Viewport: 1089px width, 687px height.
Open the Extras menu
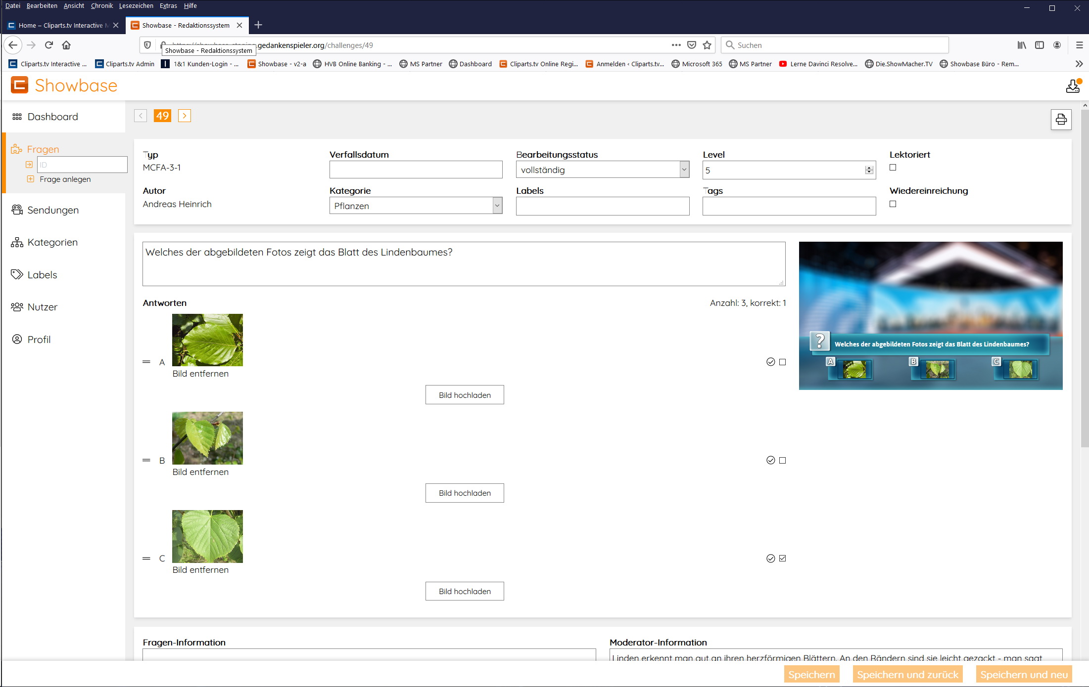[168, 6]
